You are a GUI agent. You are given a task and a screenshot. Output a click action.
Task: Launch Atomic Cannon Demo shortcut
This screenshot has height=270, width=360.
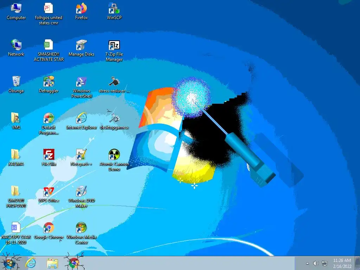click(x=114, y=160)
